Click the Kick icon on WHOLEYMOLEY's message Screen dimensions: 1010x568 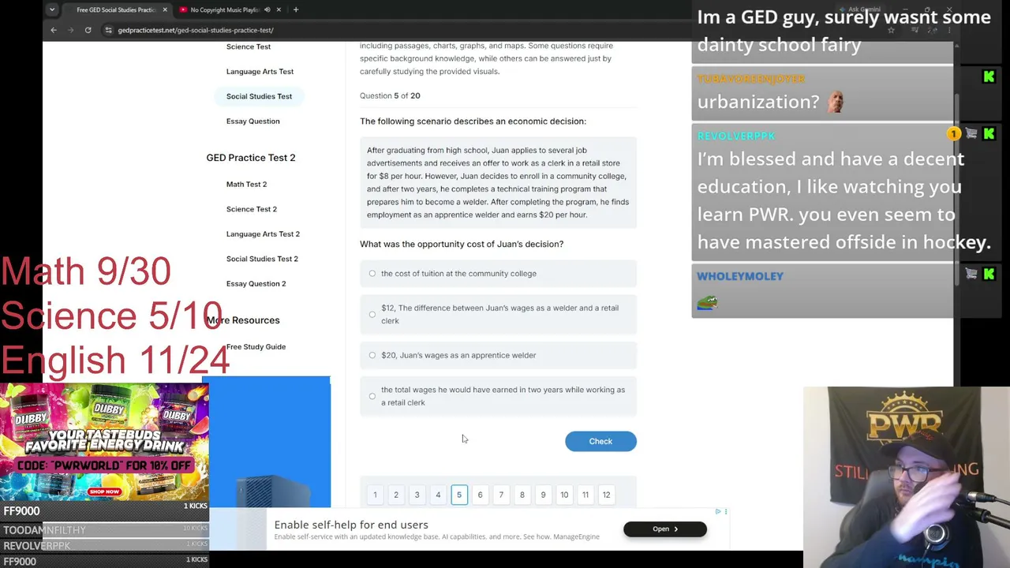tap(989, 274)
